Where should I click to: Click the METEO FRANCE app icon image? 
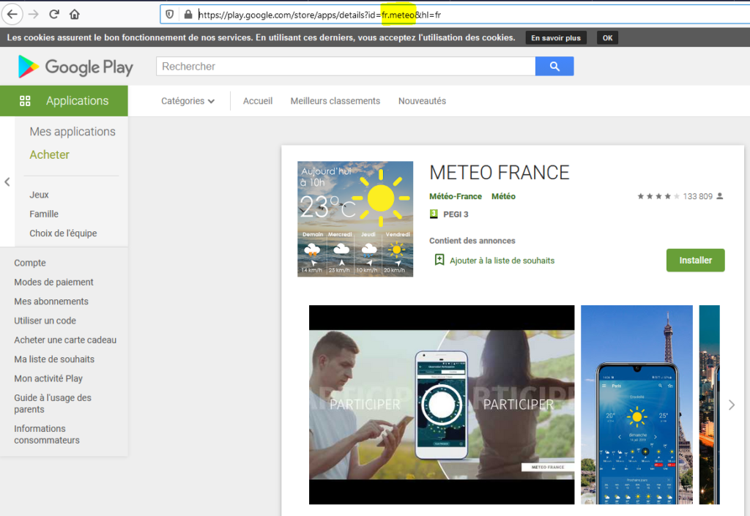355,219
